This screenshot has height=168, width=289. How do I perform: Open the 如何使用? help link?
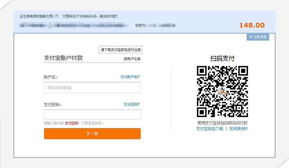[239, 129]
